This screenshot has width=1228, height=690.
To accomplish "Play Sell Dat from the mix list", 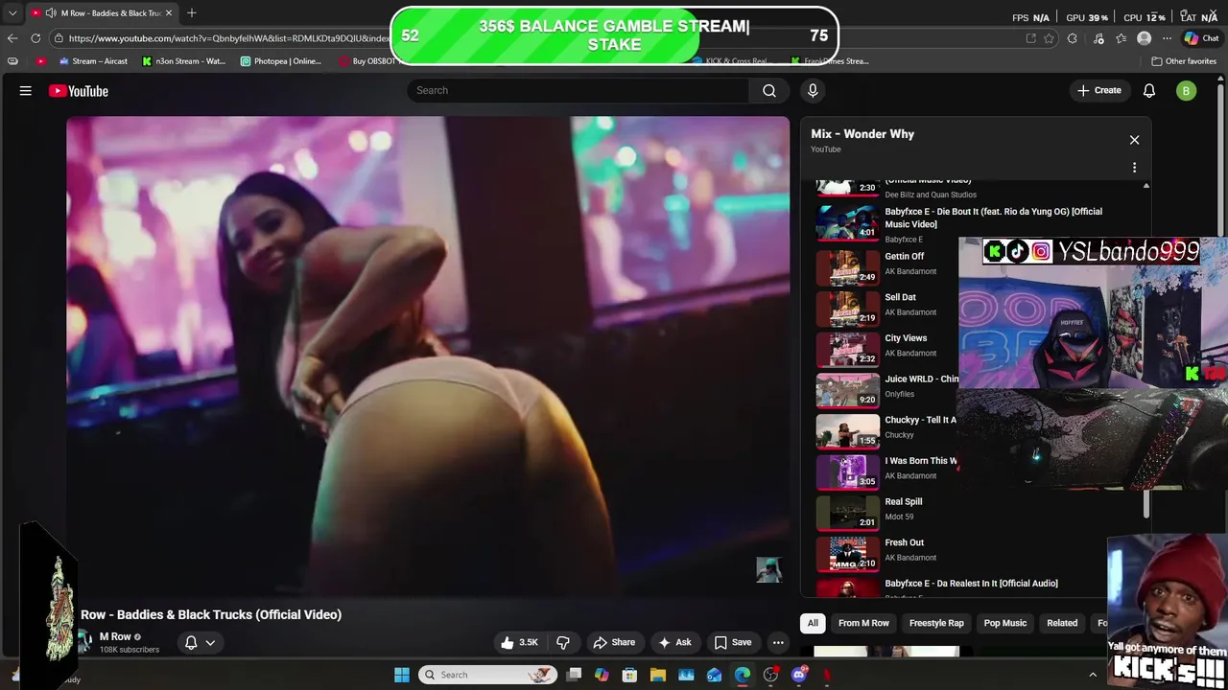I will [900, 297].
